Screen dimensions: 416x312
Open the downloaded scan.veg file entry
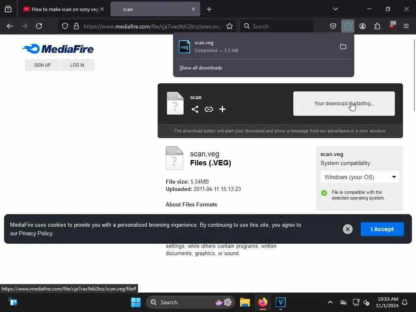click(x=255, y=46)
